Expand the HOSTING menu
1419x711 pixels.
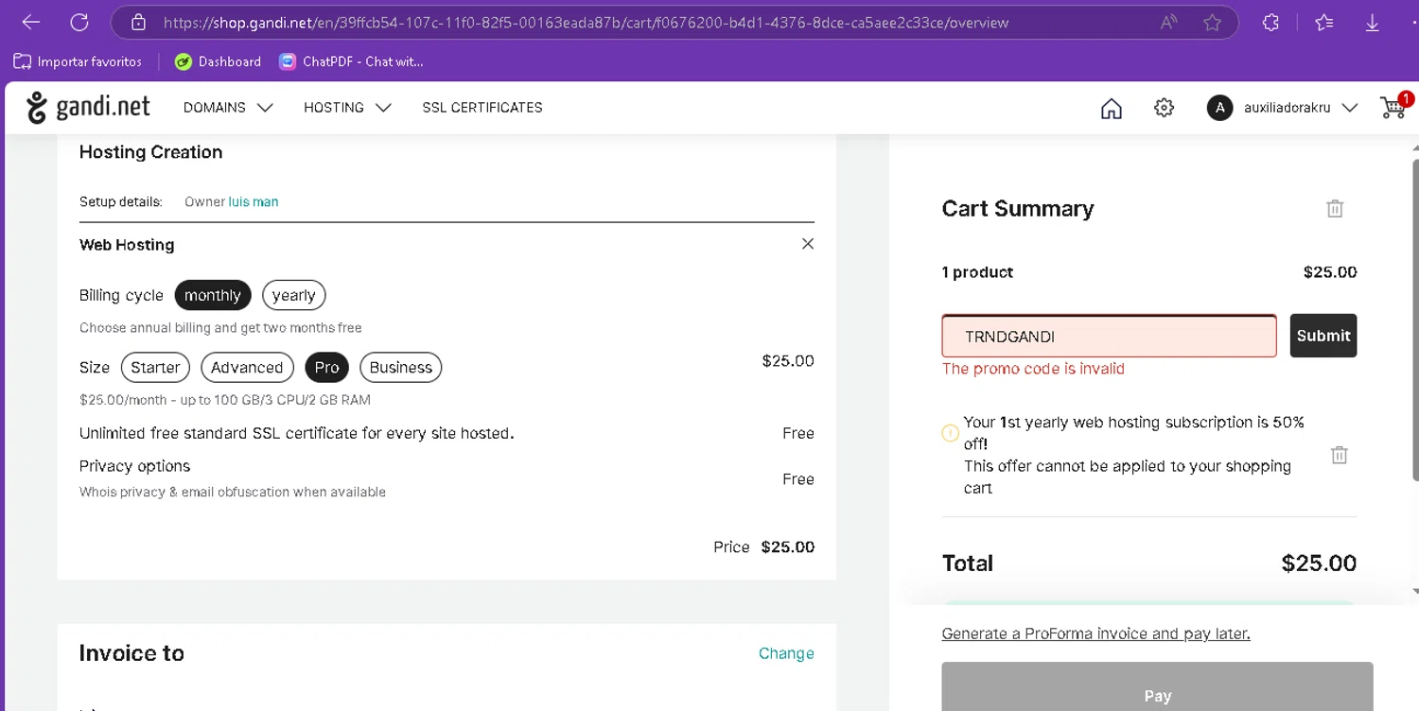point(347,108)
